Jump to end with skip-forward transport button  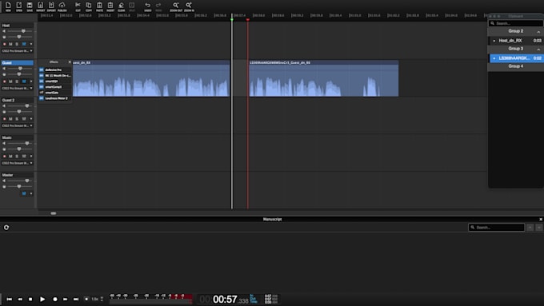point(76,299)
